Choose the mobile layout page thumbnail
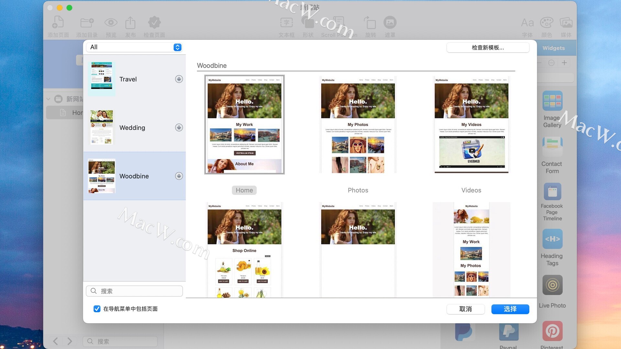 (471, 250)
